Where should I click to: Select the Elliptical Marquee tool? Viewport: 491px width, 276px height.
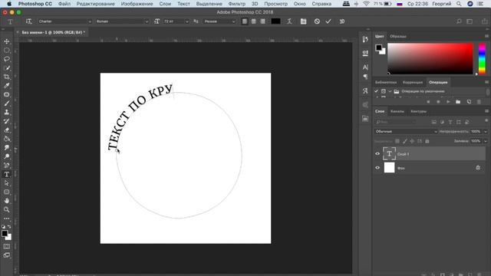point(7,50)
